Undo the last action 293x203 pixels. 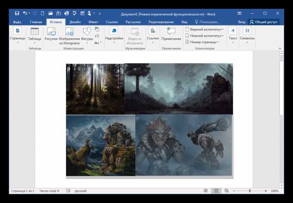pyautogui.click(x=25, y=13)
